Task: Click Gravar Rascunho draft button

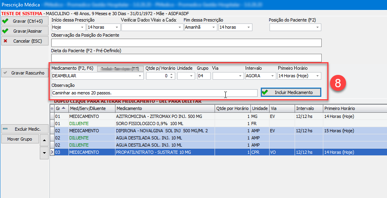Action: click(25, 73)
